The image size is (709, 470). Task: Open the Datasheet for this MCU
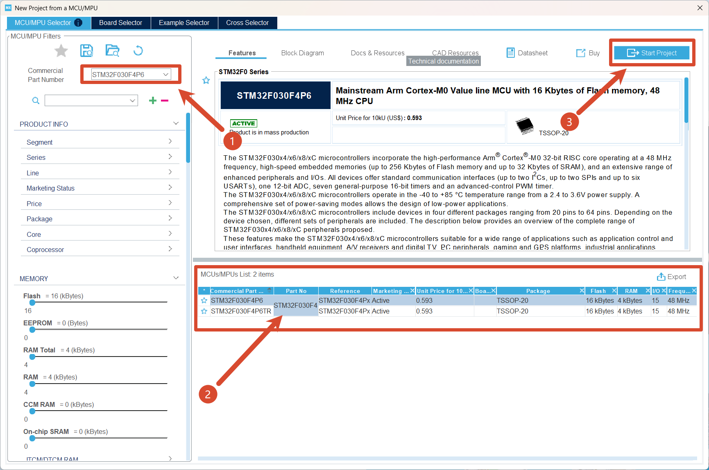[x=527, y=53]
